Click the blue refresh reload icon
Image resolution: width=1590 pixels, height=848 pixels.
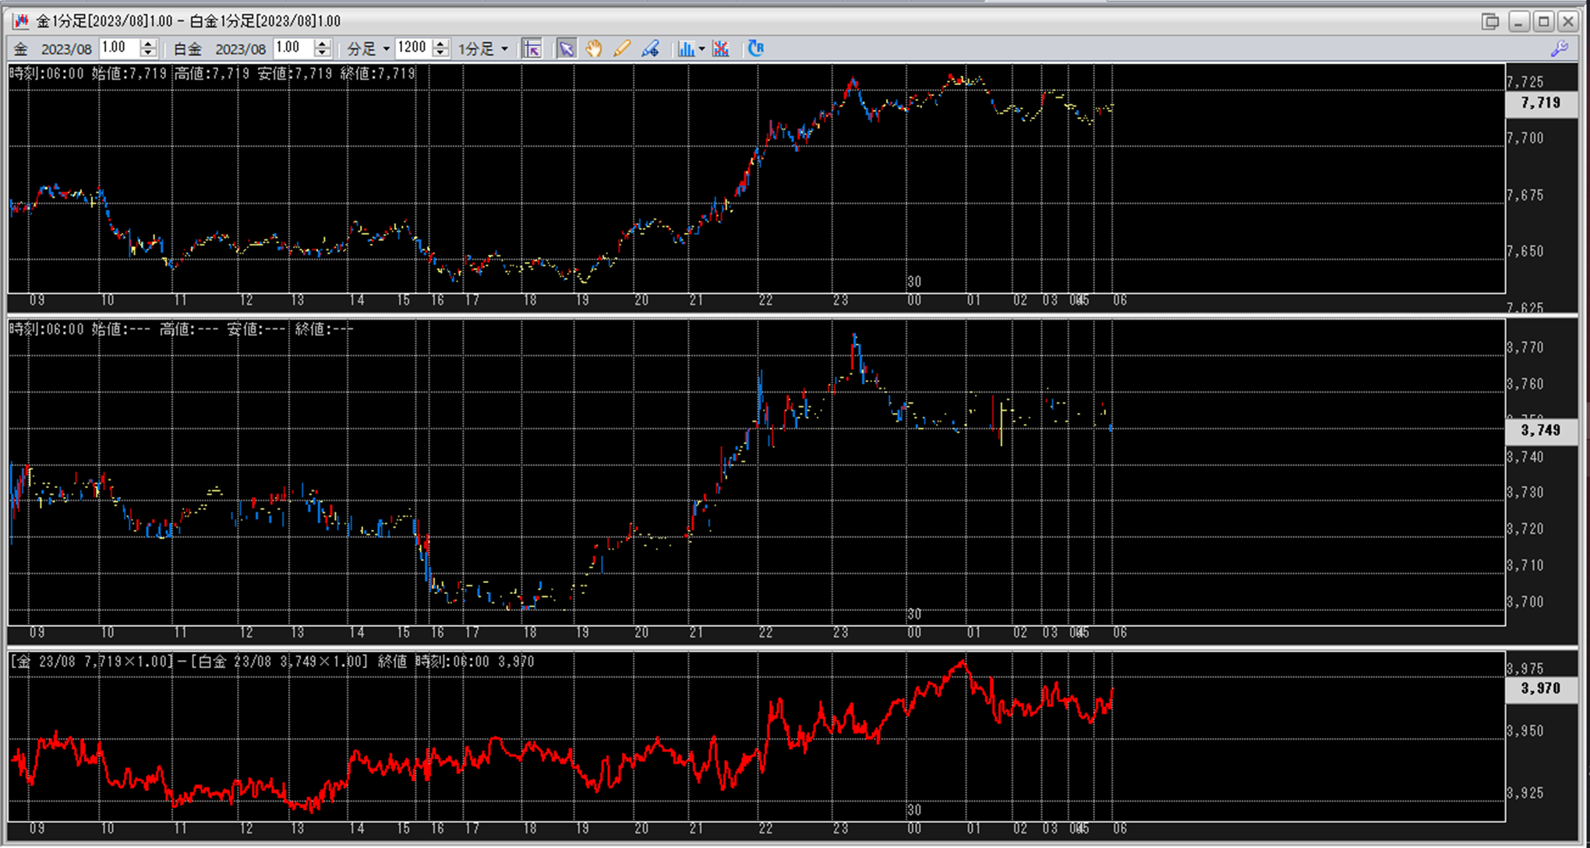click(x=755, y=48)
